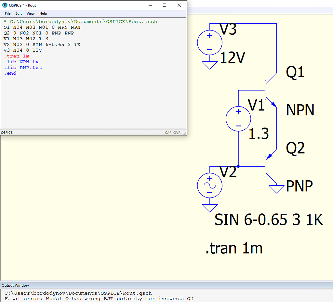
Task: Click the ground symbol at Q2 collector
Action: point(276,189)
